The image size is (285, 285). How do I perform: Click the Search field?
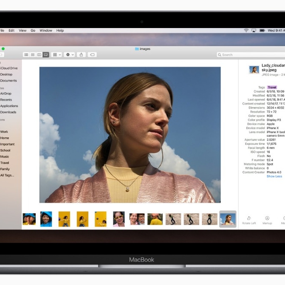251,55
